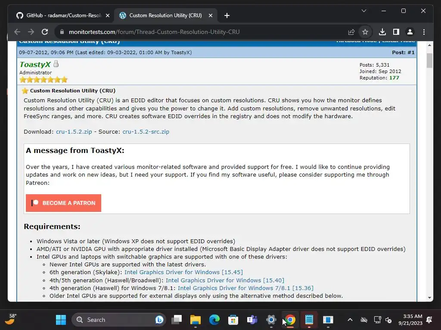Image resolution: width=441 pixels, height=330 pixels.
Task: Click the OneDrive cloud tray icon
Action: [364, 320]
